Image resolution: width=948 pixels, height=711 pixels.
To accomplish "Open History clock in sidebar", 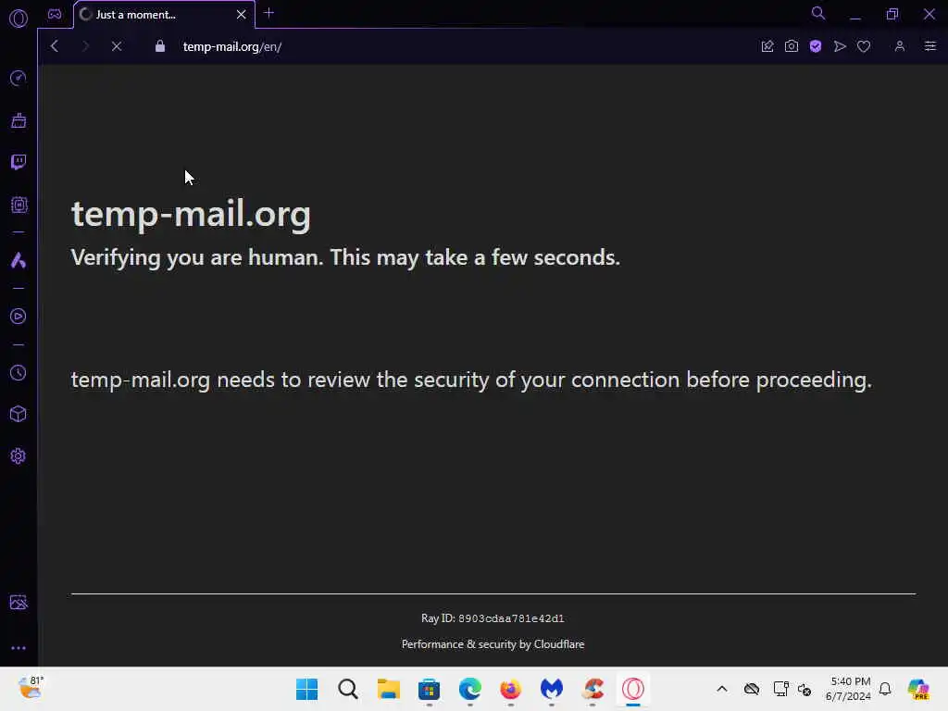I will click(19, 372).
